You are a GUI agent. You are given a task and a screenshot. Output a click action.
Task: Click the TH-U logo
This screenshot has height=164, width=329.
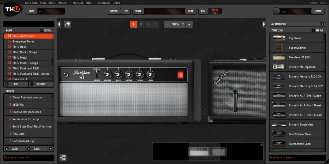(x=12, y=9)
